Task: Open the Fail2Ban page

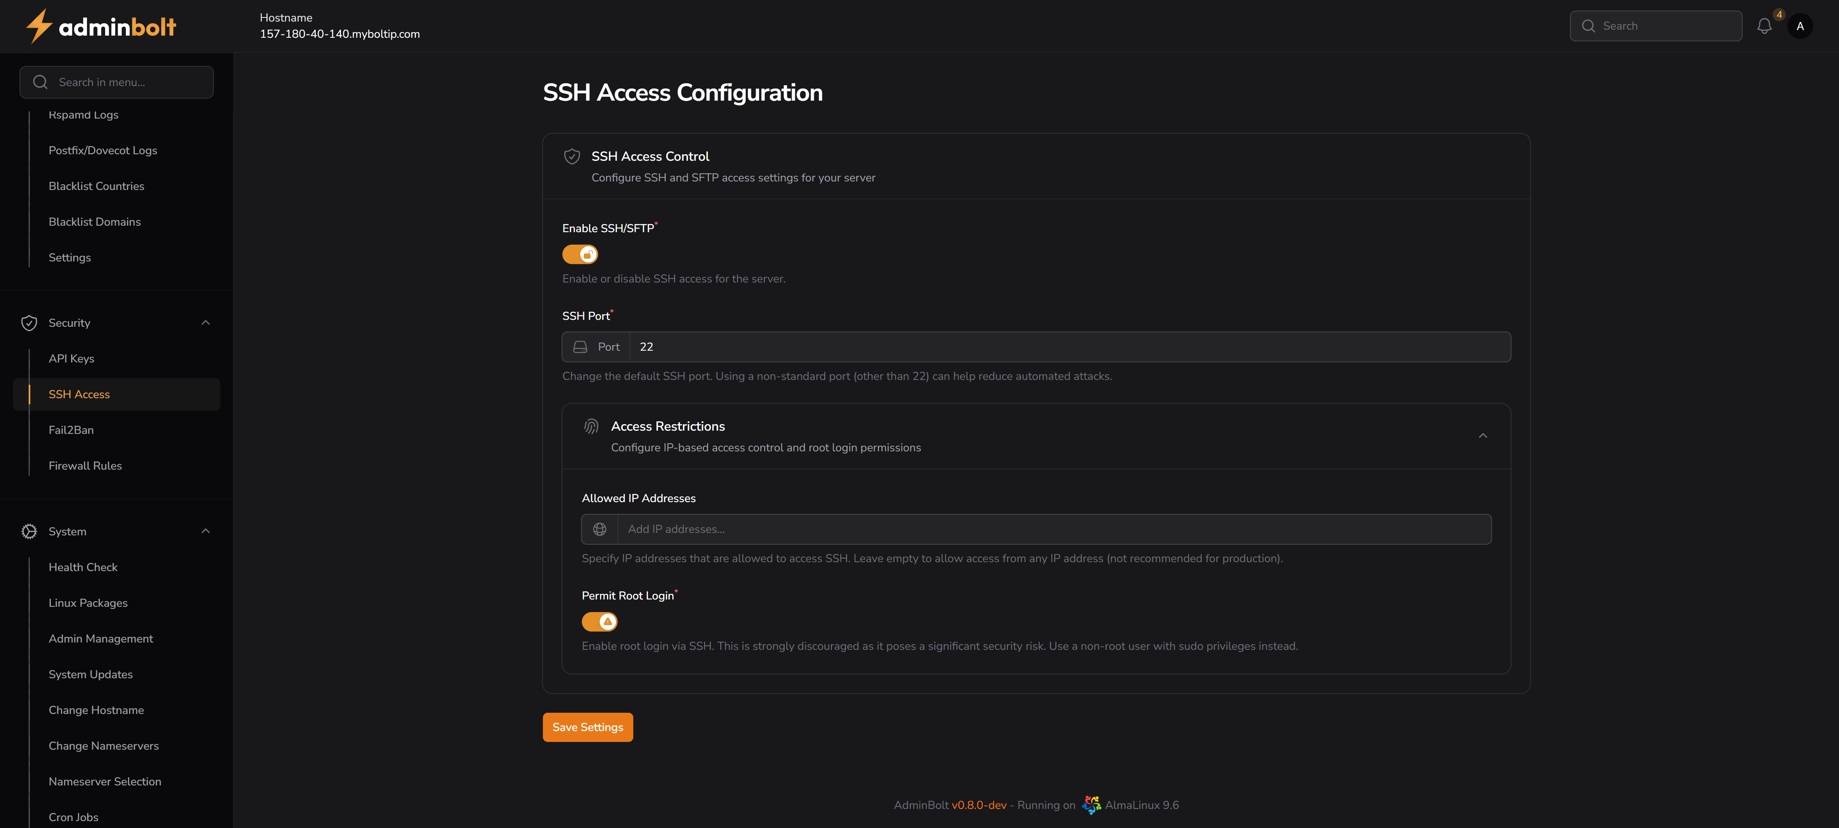Action: [71, 430]
